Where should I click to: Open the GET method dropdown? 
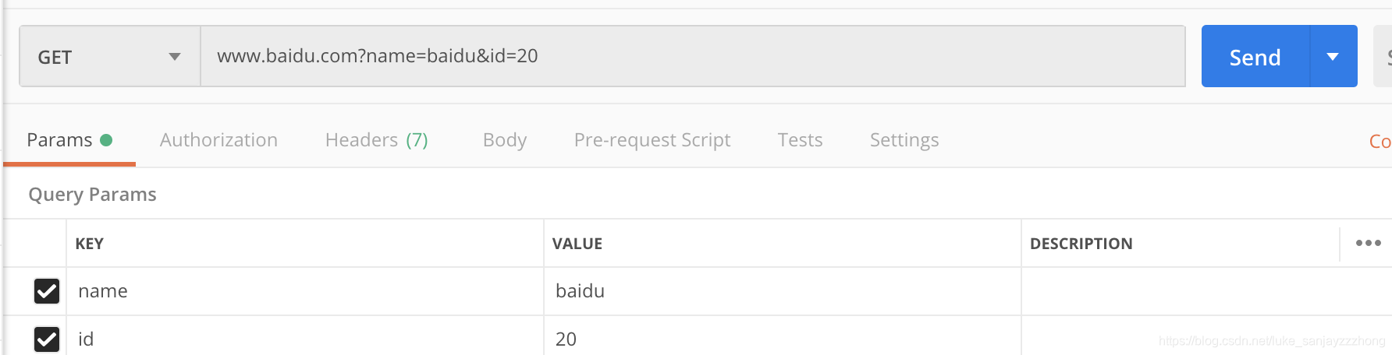109,57
